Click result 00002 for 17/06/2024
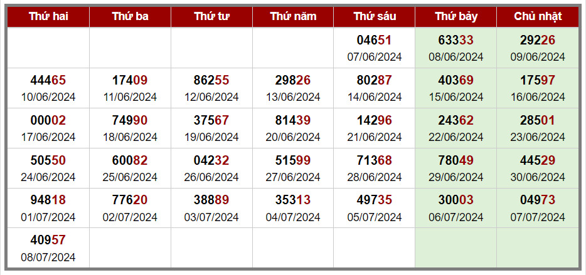The image size is (586, 275). coord(48,128)
